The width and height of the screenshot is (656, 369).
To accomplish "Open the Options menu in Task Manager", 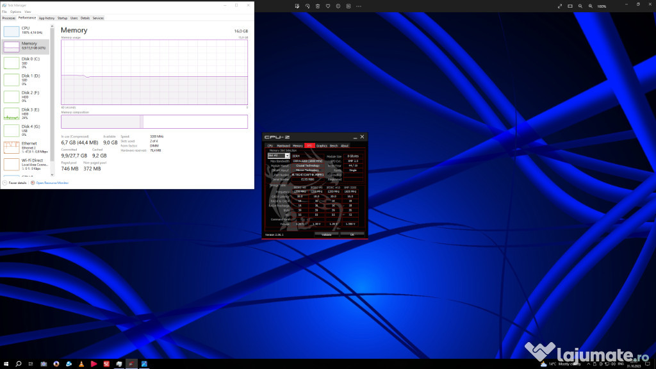I will point(15,12).
